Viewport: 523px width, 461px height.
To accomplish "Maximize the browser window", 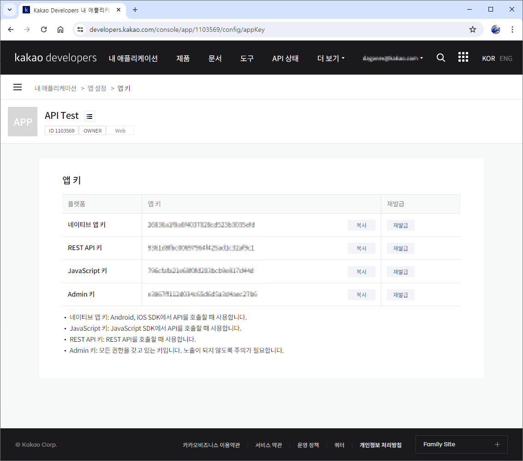I will pyautogui.click(x=491, y=9).
